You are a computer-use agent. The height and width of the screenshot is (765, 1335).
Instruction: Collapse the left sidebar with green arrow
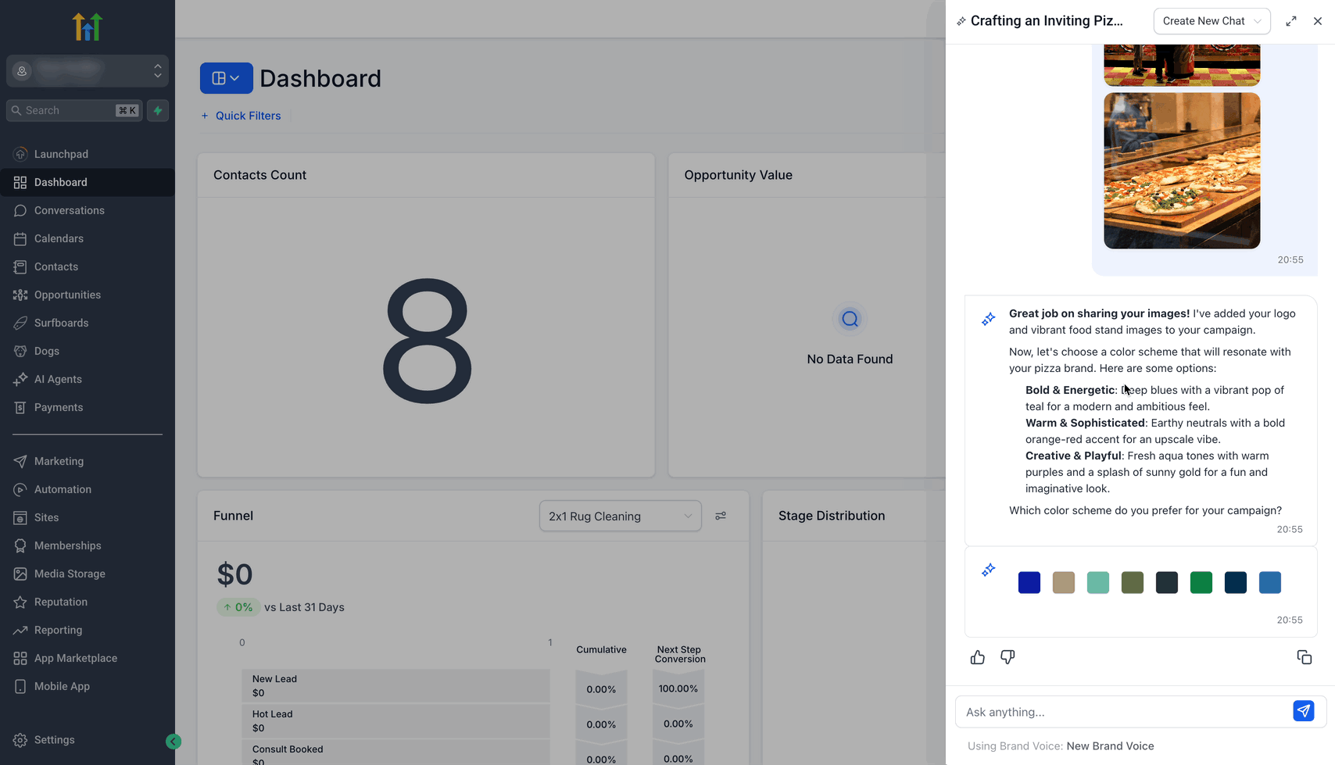[174, 742]
